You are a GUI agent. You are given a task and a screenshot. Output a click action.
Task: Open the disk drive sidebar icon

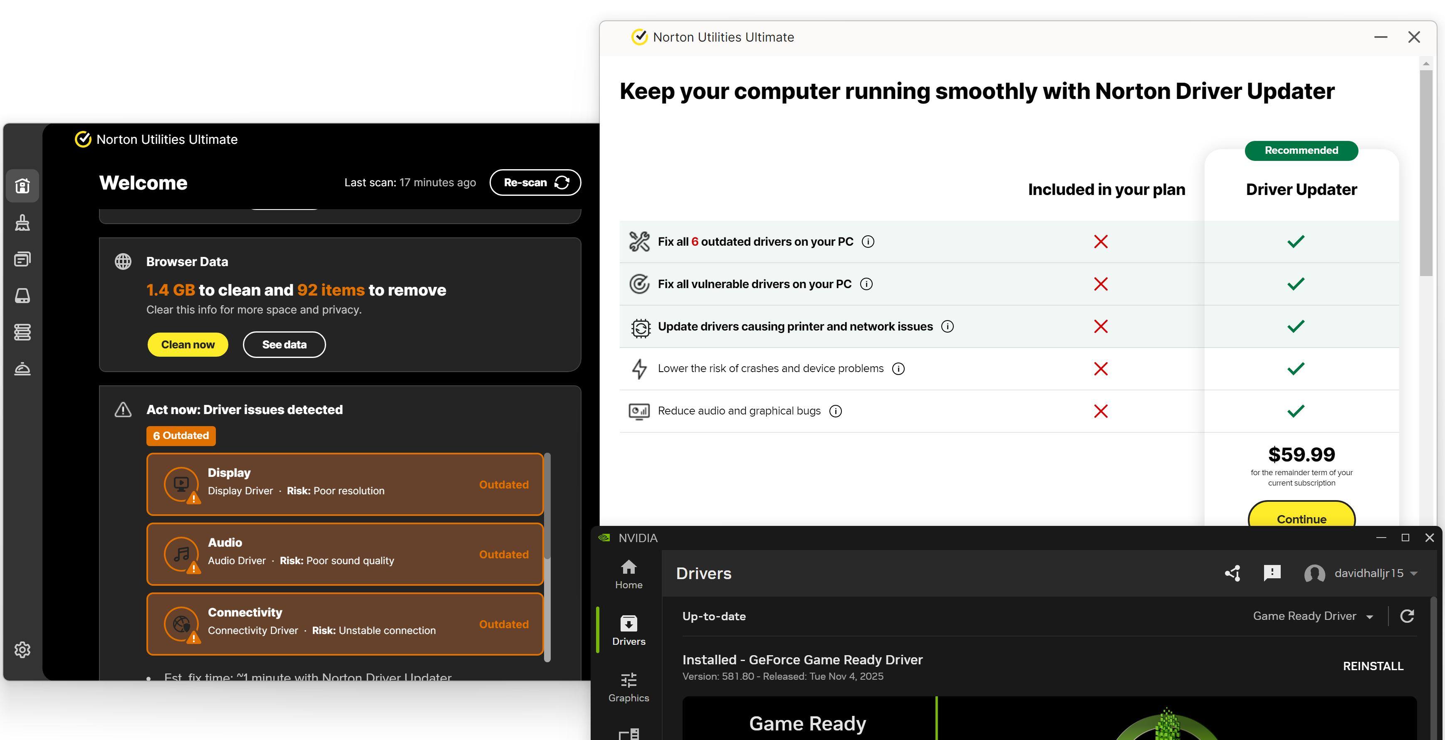coord(22,296)
